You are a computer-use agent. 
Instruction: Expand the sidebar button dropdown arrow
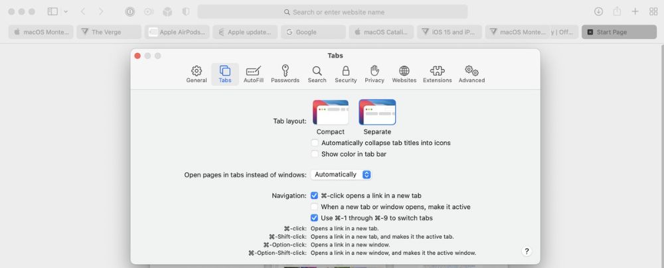tap(66, 12)
